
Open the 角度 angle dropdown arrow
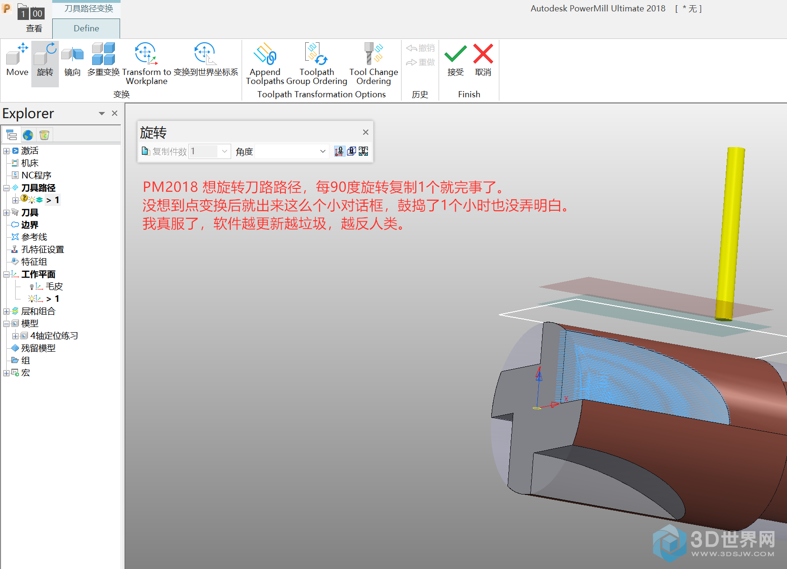pos(323,151)
